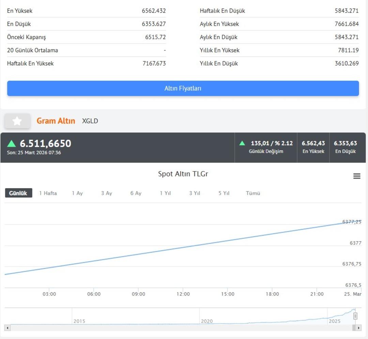This screenshot has height=339, width=368.
Task: Switch chart to 1 Hafta range
Action: pos(48,193)
